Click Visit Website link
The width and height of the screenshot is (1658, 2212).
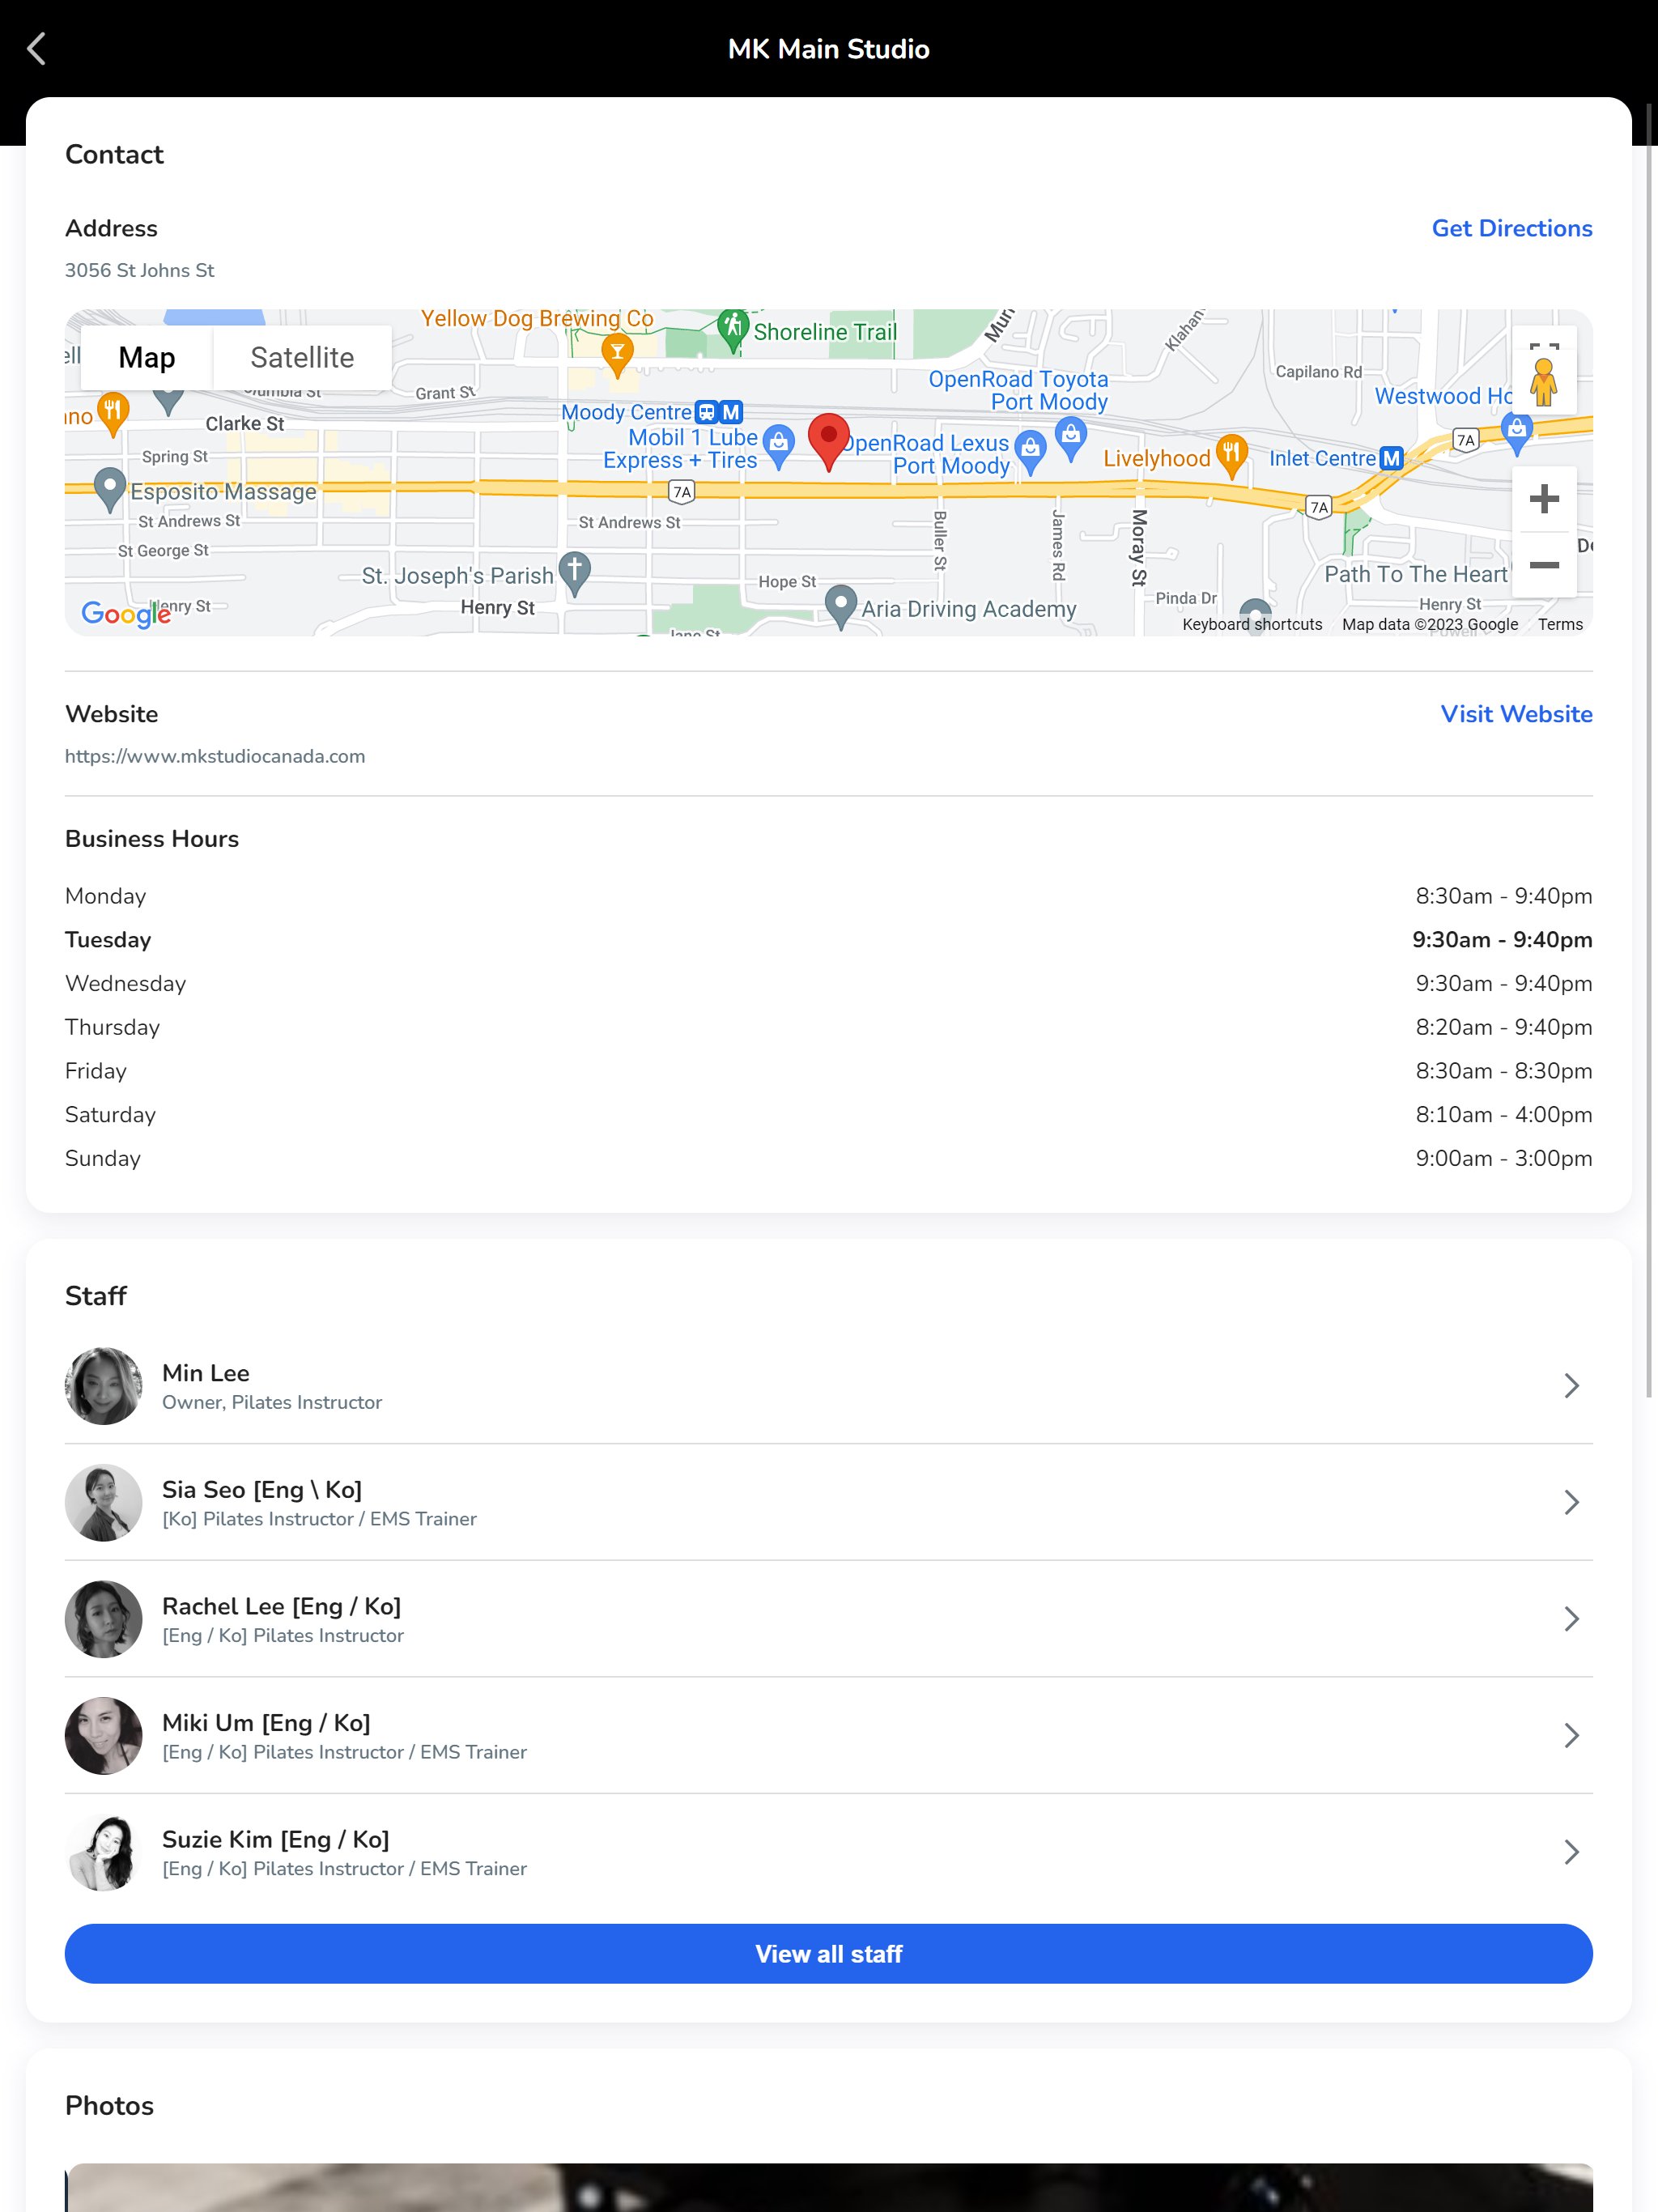tap(1515, 714)
